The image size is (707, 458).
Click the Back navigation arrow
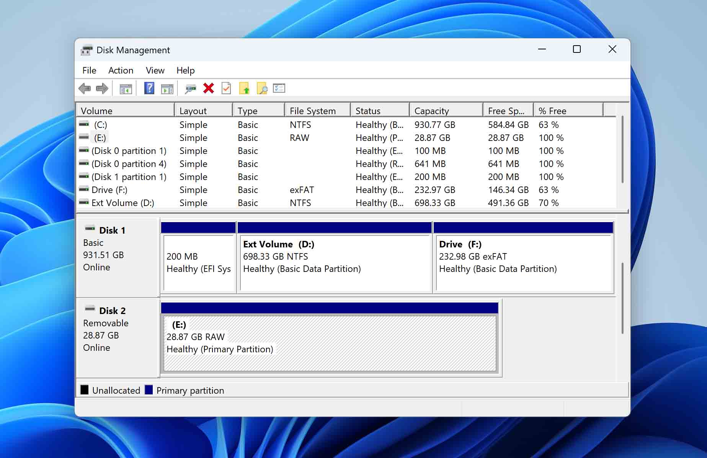point(85,88)
